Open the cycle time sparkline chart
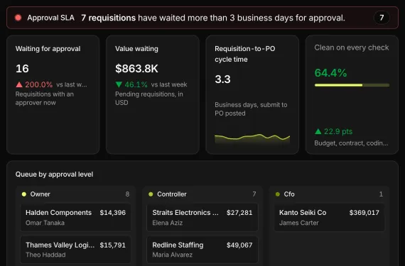The width and height of the screenshot is (405, 266). [252, 138]
